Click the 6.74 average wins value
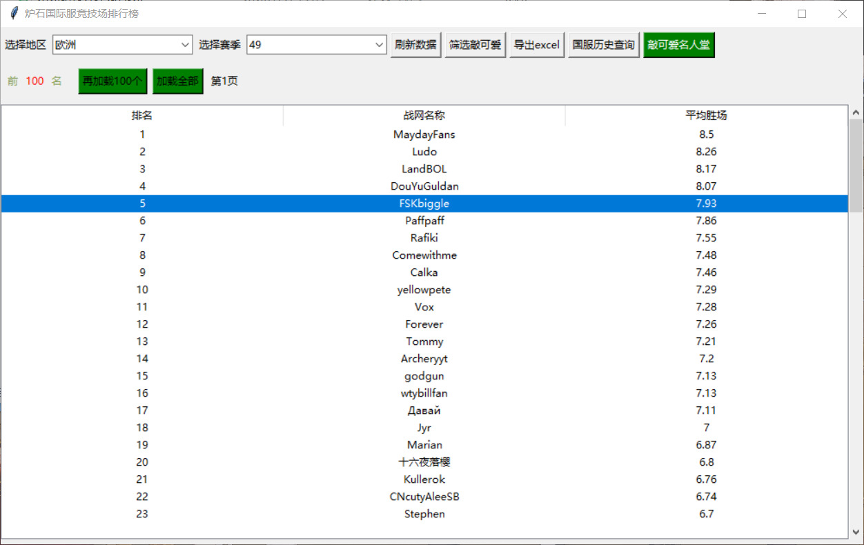The width and height of the screenshot is (864, 545). 706,497
